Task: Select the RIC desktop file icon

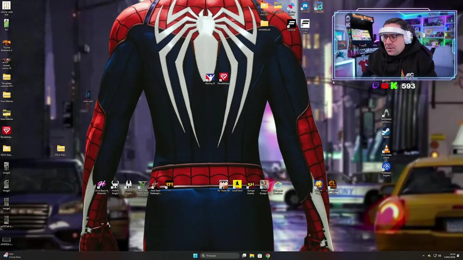Action: pyautogui.click(x=7, y=25)
